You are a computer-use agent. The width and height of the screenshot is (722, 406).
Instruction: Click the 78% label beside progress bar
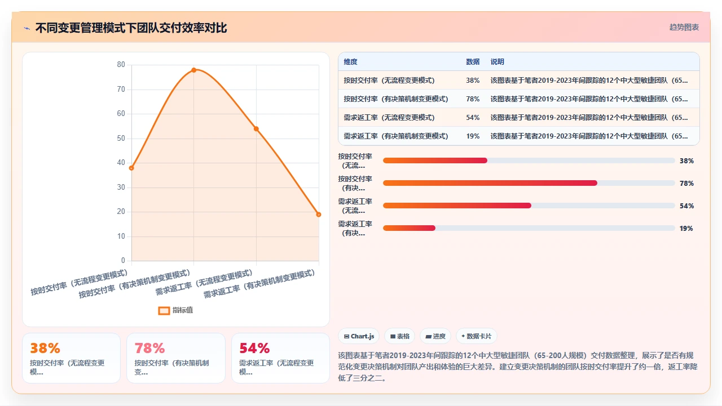(686, 184)
